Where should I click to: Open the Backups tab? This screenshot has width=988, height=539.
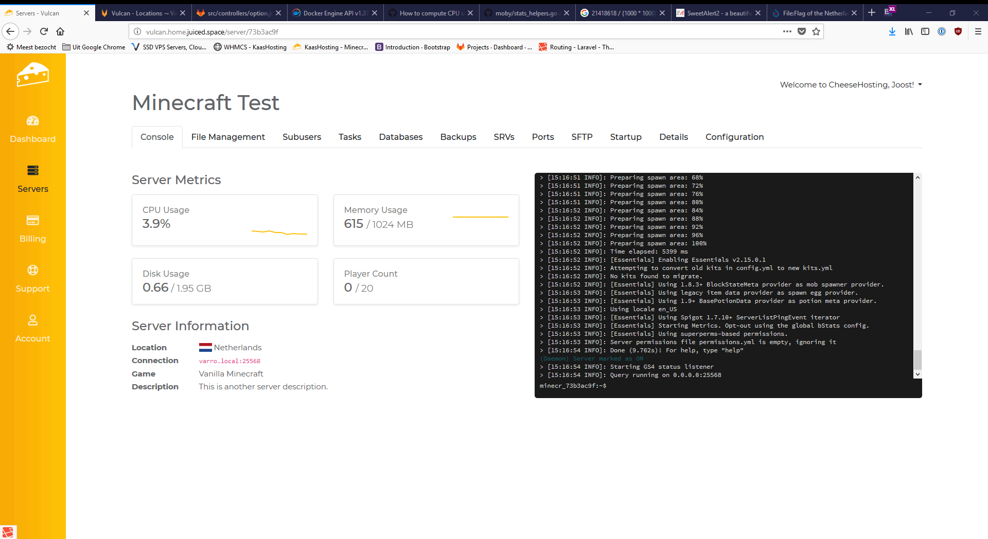pos(458,137)
